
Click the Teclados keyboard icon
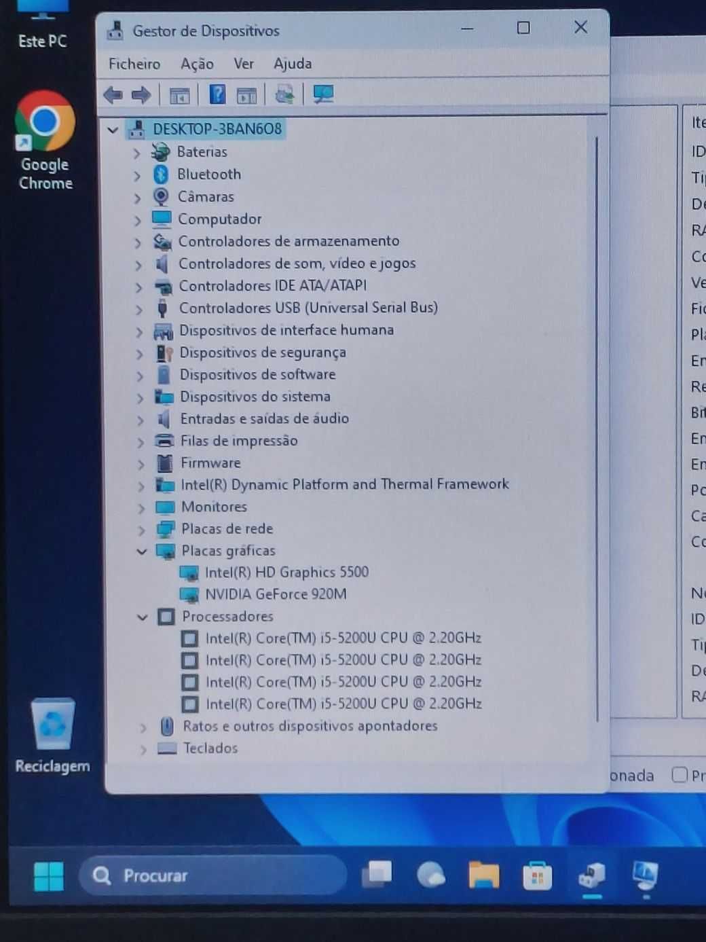[x=166, y=748]
